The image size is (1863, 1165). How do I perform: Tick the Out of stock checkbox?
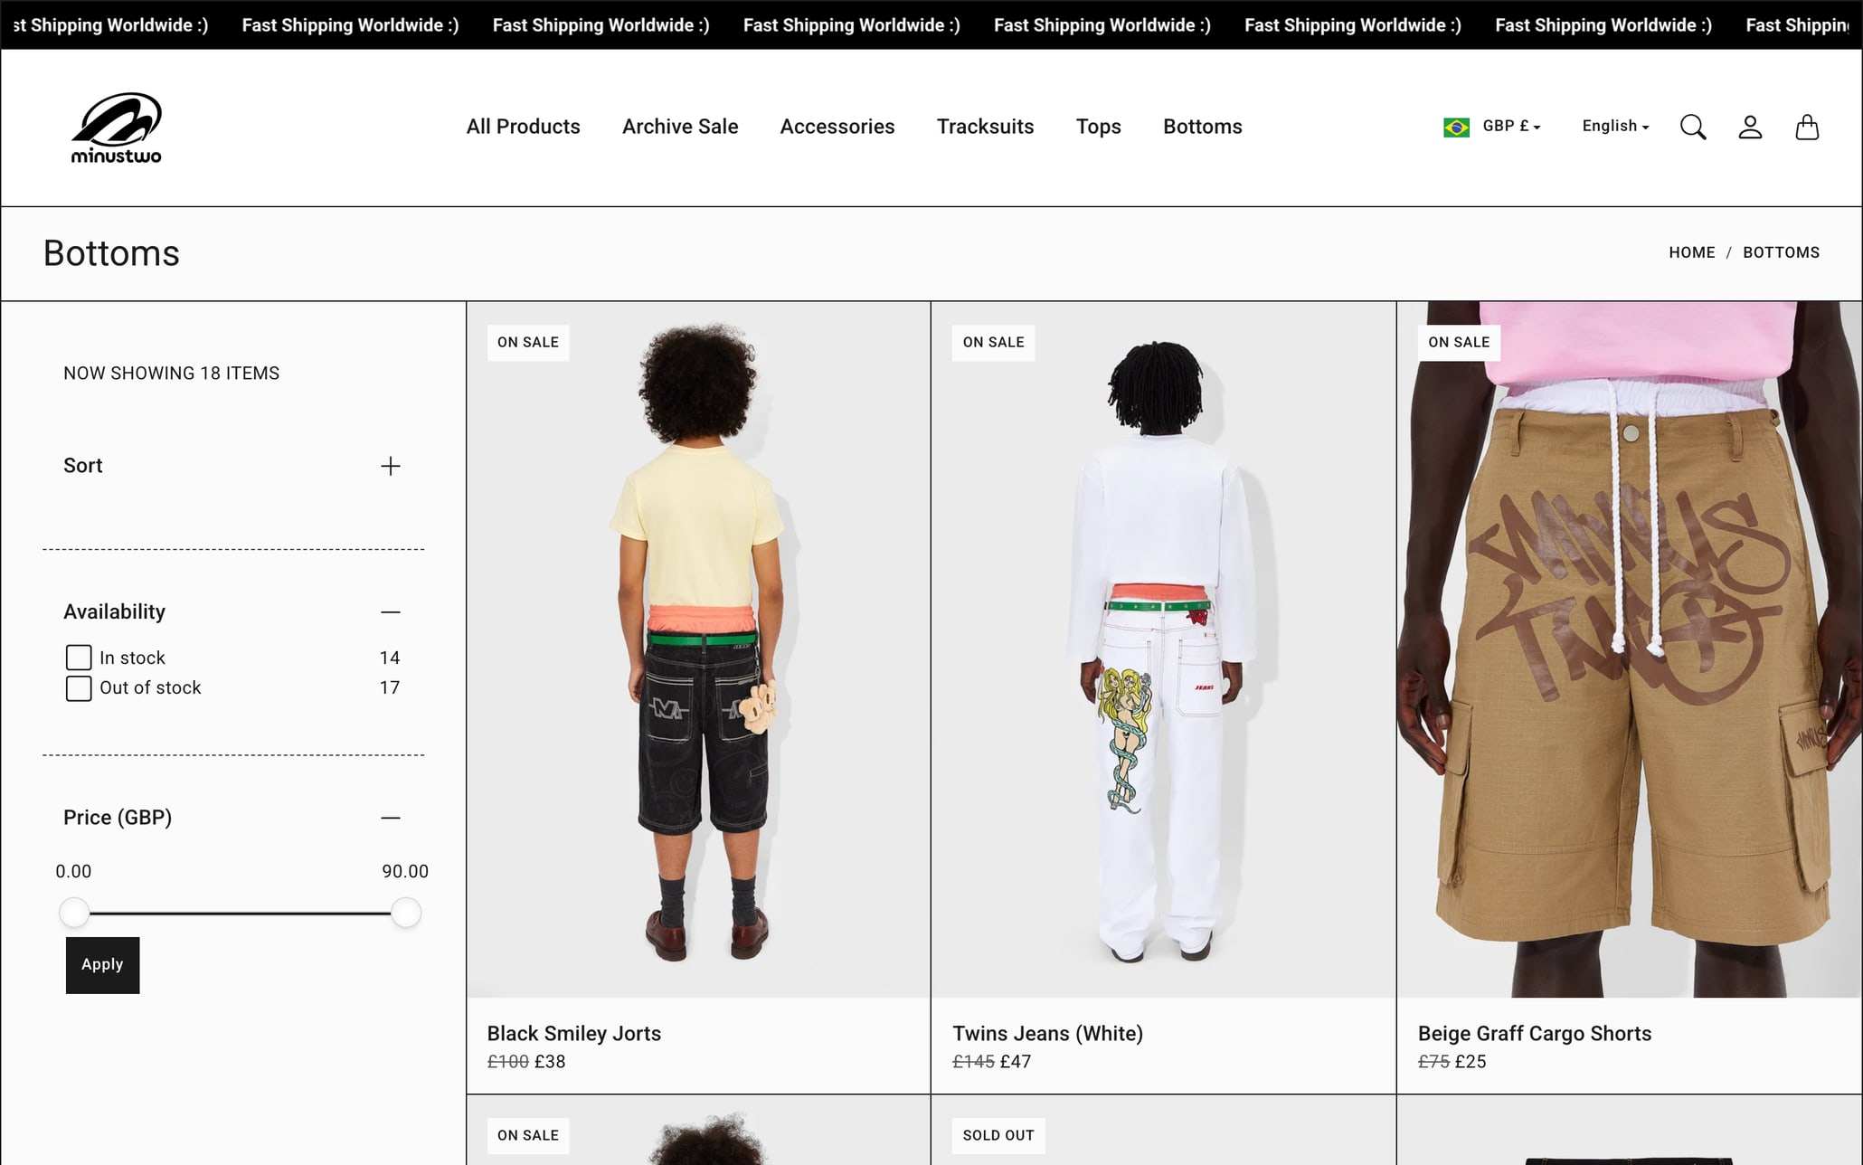79,688
